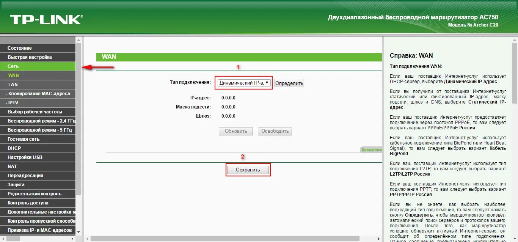The image size is (518, 242).
Task: Open Контроль пропускной способности item
Action: click(x=38, y=221)
